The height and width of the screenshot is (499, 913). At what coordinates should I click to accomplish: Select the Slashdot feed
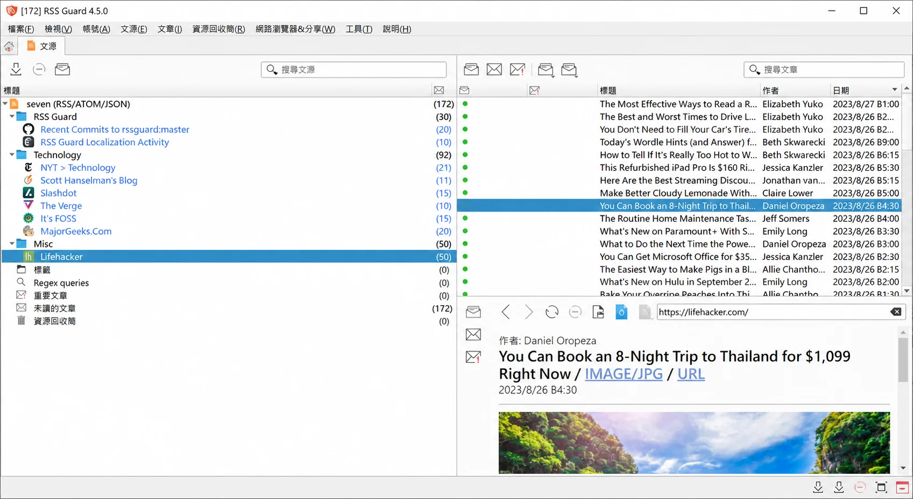(x=59, y=193)
